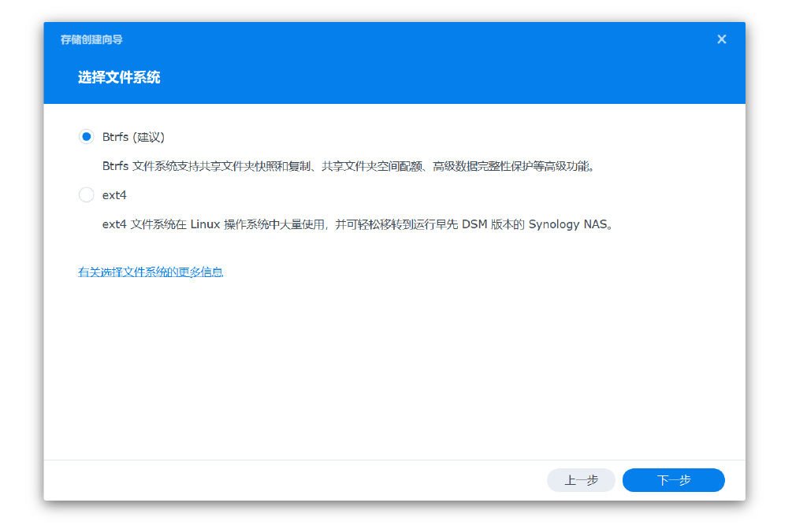
Task: Click the Btrfs 文件系统 description text
Action: pyautogui.click(x=348, y=166)
